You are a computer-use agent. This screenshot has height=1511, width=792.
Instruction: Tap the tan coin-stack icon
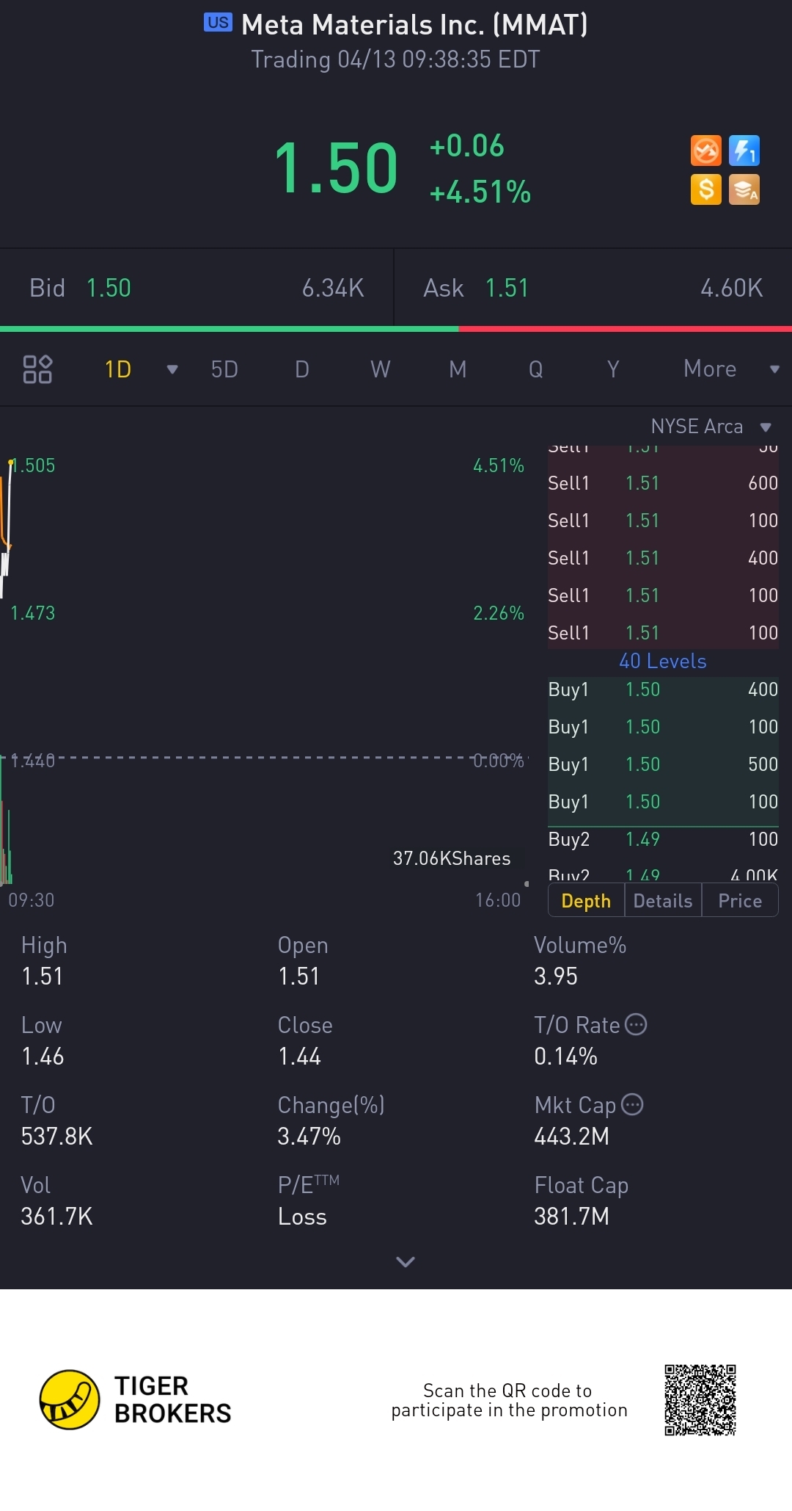coord(744,189)
